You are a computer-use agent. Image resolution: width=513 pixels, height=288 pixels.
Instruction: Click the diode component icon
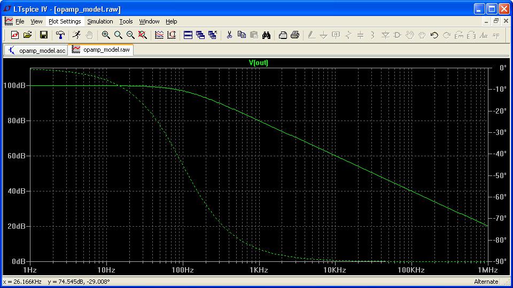pos(385,35)
